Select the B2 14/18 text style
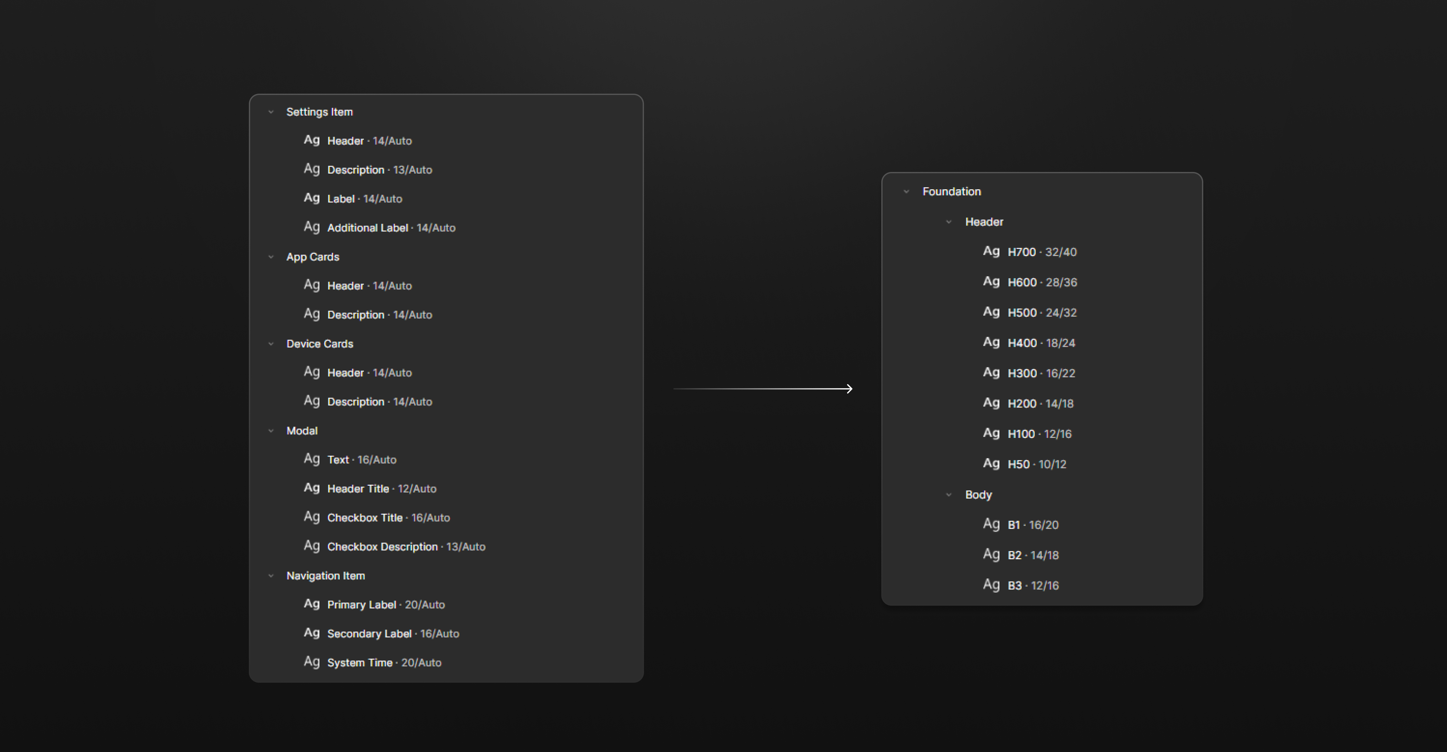1447x752 pixels. pos(1032,555)
